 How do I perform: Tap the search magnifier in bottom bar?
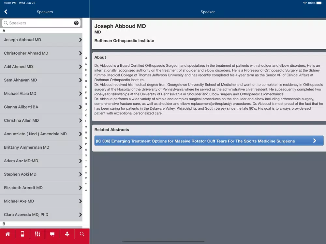82,234
